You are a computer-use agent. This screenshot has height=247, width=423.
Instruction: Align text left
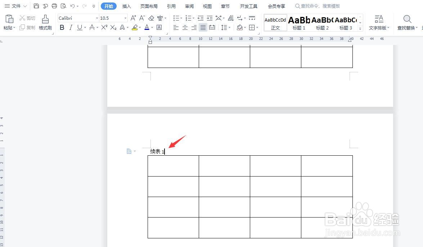click(x=176, y=27)
